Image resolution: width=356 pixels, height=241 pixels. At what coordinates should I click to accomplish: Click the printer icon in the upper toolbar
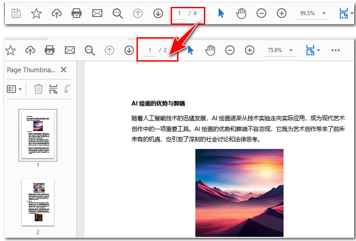point(77,13)
